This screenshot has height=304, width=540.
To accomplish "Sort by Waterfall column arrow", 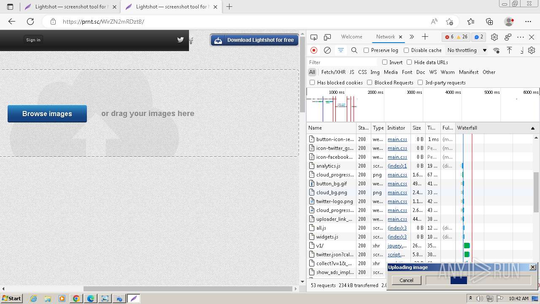I will coord(532,128).
